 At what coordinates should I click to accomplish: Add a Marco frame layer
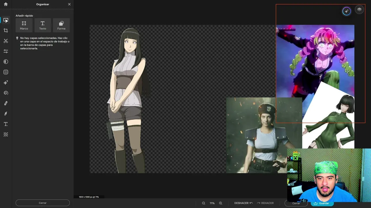point(24,25)
